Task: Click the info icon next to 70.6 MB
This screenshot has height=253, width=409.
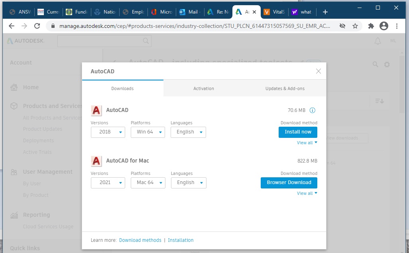Action: click(312, 110)
